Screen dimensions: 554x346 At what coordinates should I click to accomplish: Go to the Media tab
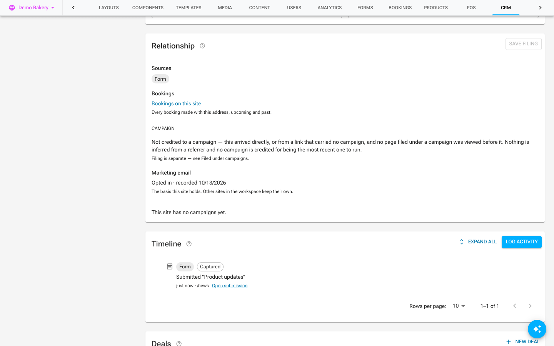(225, 8)
